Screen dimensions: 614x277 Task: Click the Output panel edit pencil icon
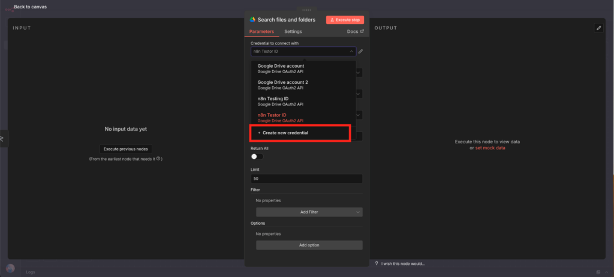pyautogui.click(x=598, y=28)
